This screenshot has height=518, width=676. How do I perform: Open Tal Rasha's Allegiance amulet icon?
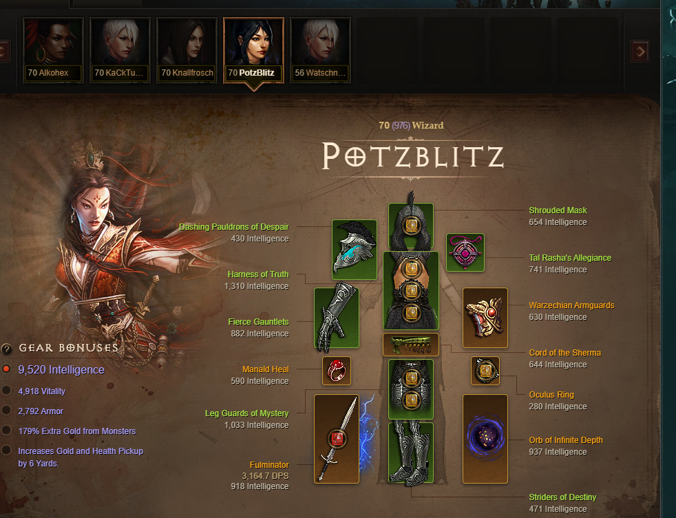click(465, 252)
